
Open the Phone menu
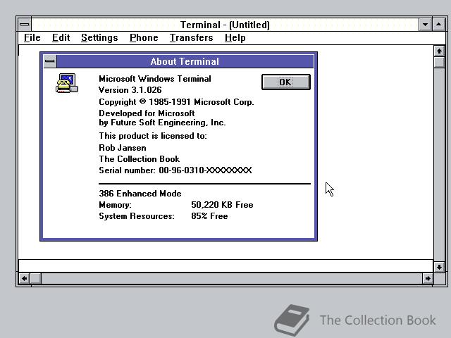tap(144, 37)
